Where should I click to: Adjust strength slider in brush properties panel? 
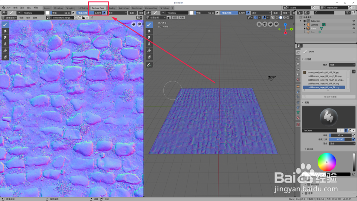click(340, 139)
